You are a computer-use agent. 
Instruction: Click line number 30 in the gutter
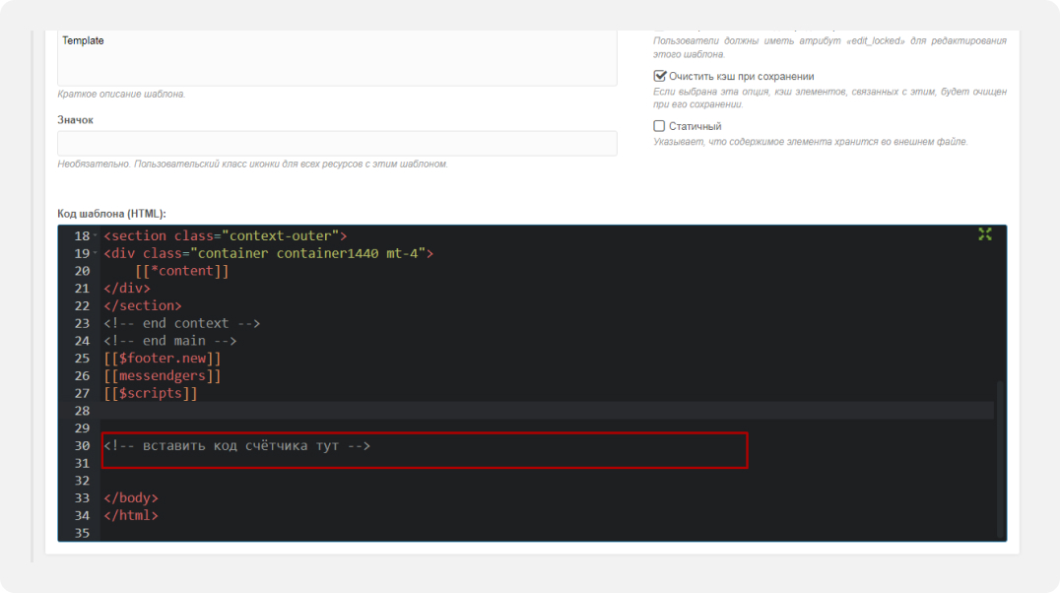[x=81, y=446]
